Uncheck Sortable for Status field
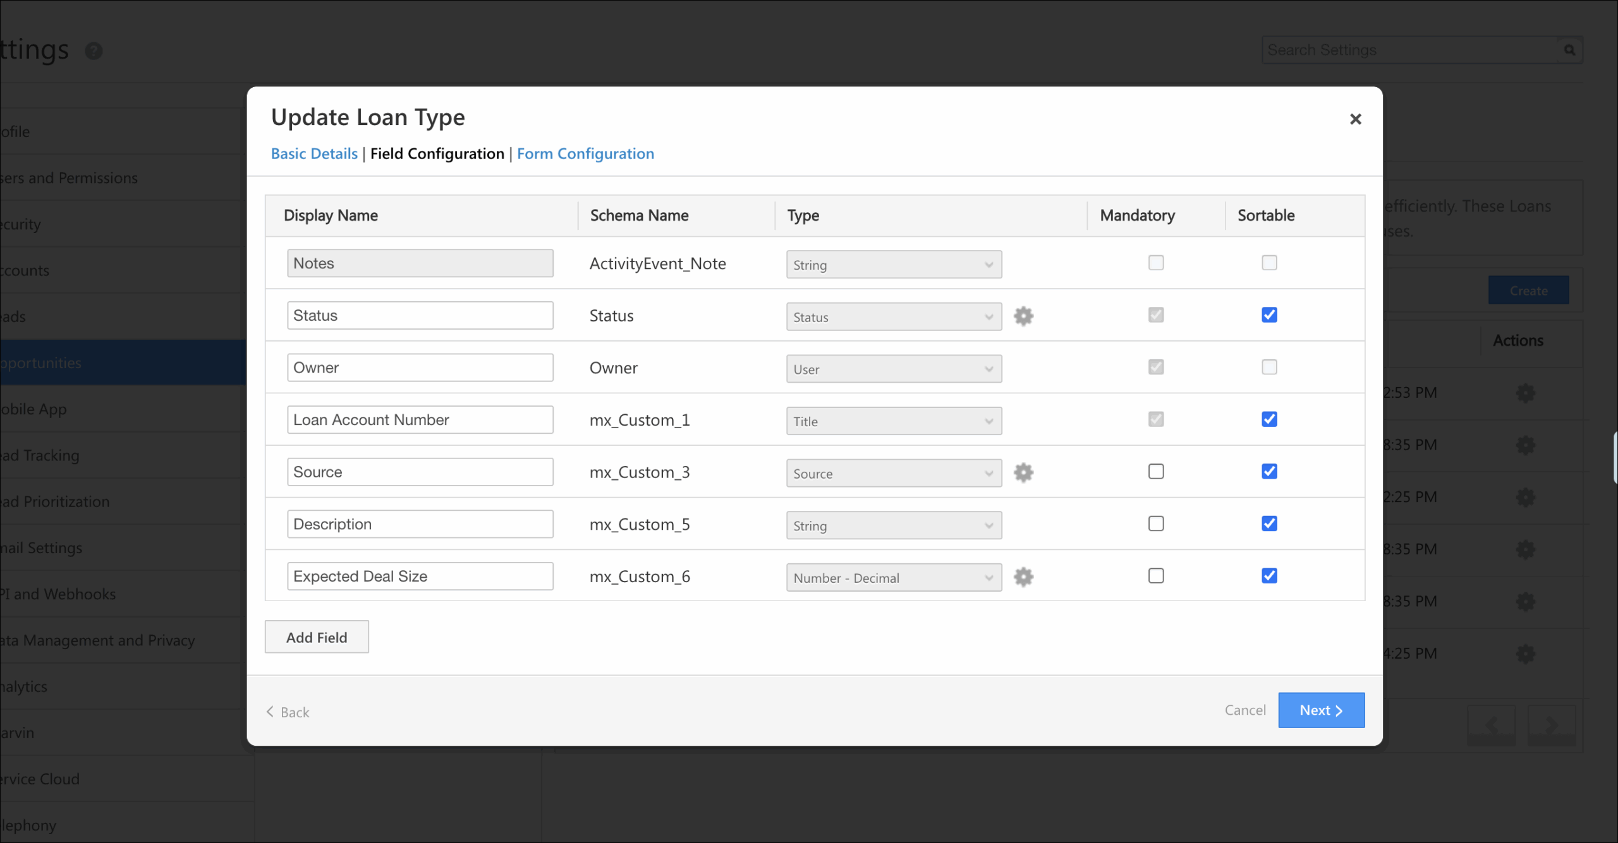1618x843 pixels. click(1269, 314)
